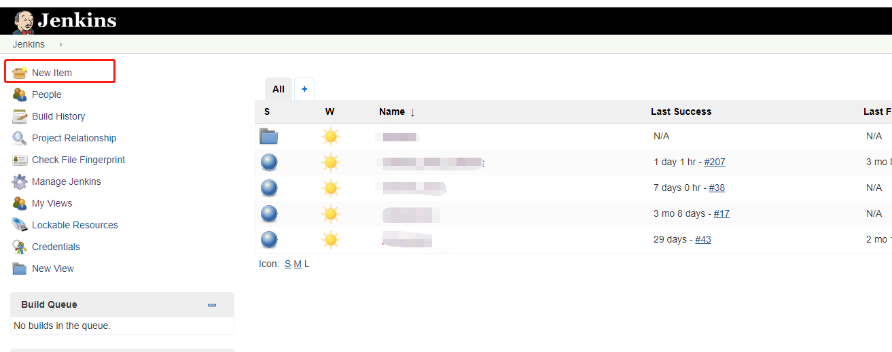Collapse the Build Queue panel
Image resolution: width=892 pixels, height=352 pixels.
point(212,305)
